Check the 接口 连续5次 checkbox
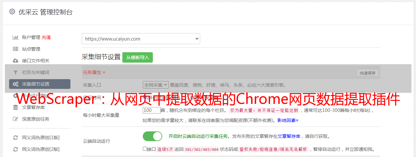 145,149
